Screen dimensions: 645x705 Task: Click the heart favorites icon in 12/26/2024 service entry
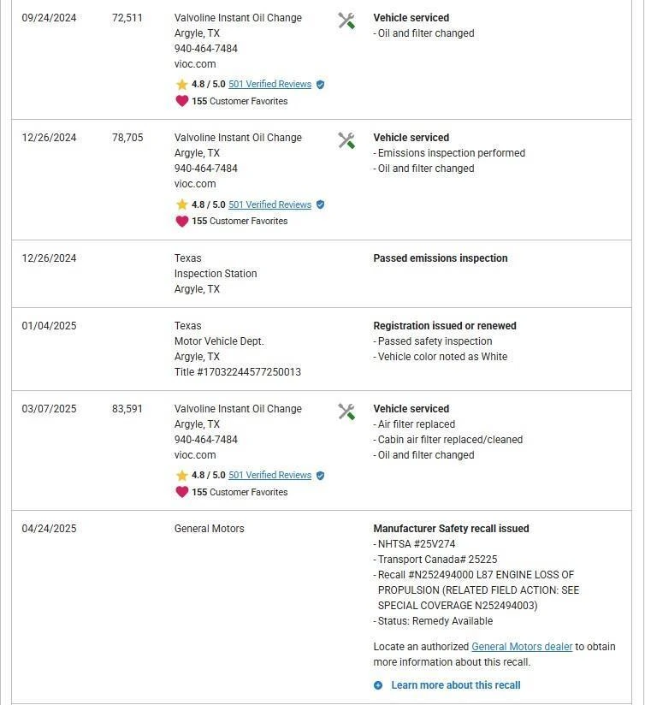181,221
